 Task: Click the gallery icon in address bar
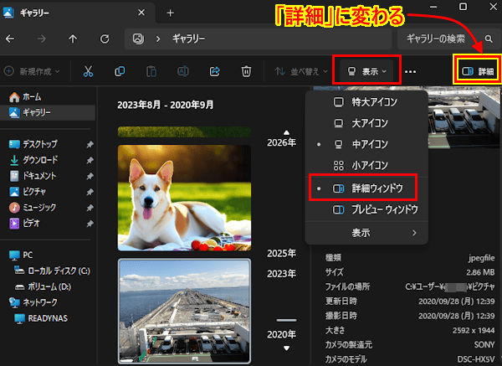click(x=138, y=39)
